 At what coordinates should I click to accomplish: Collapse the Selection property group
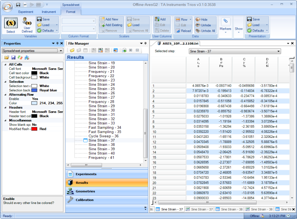pos(5,82)
